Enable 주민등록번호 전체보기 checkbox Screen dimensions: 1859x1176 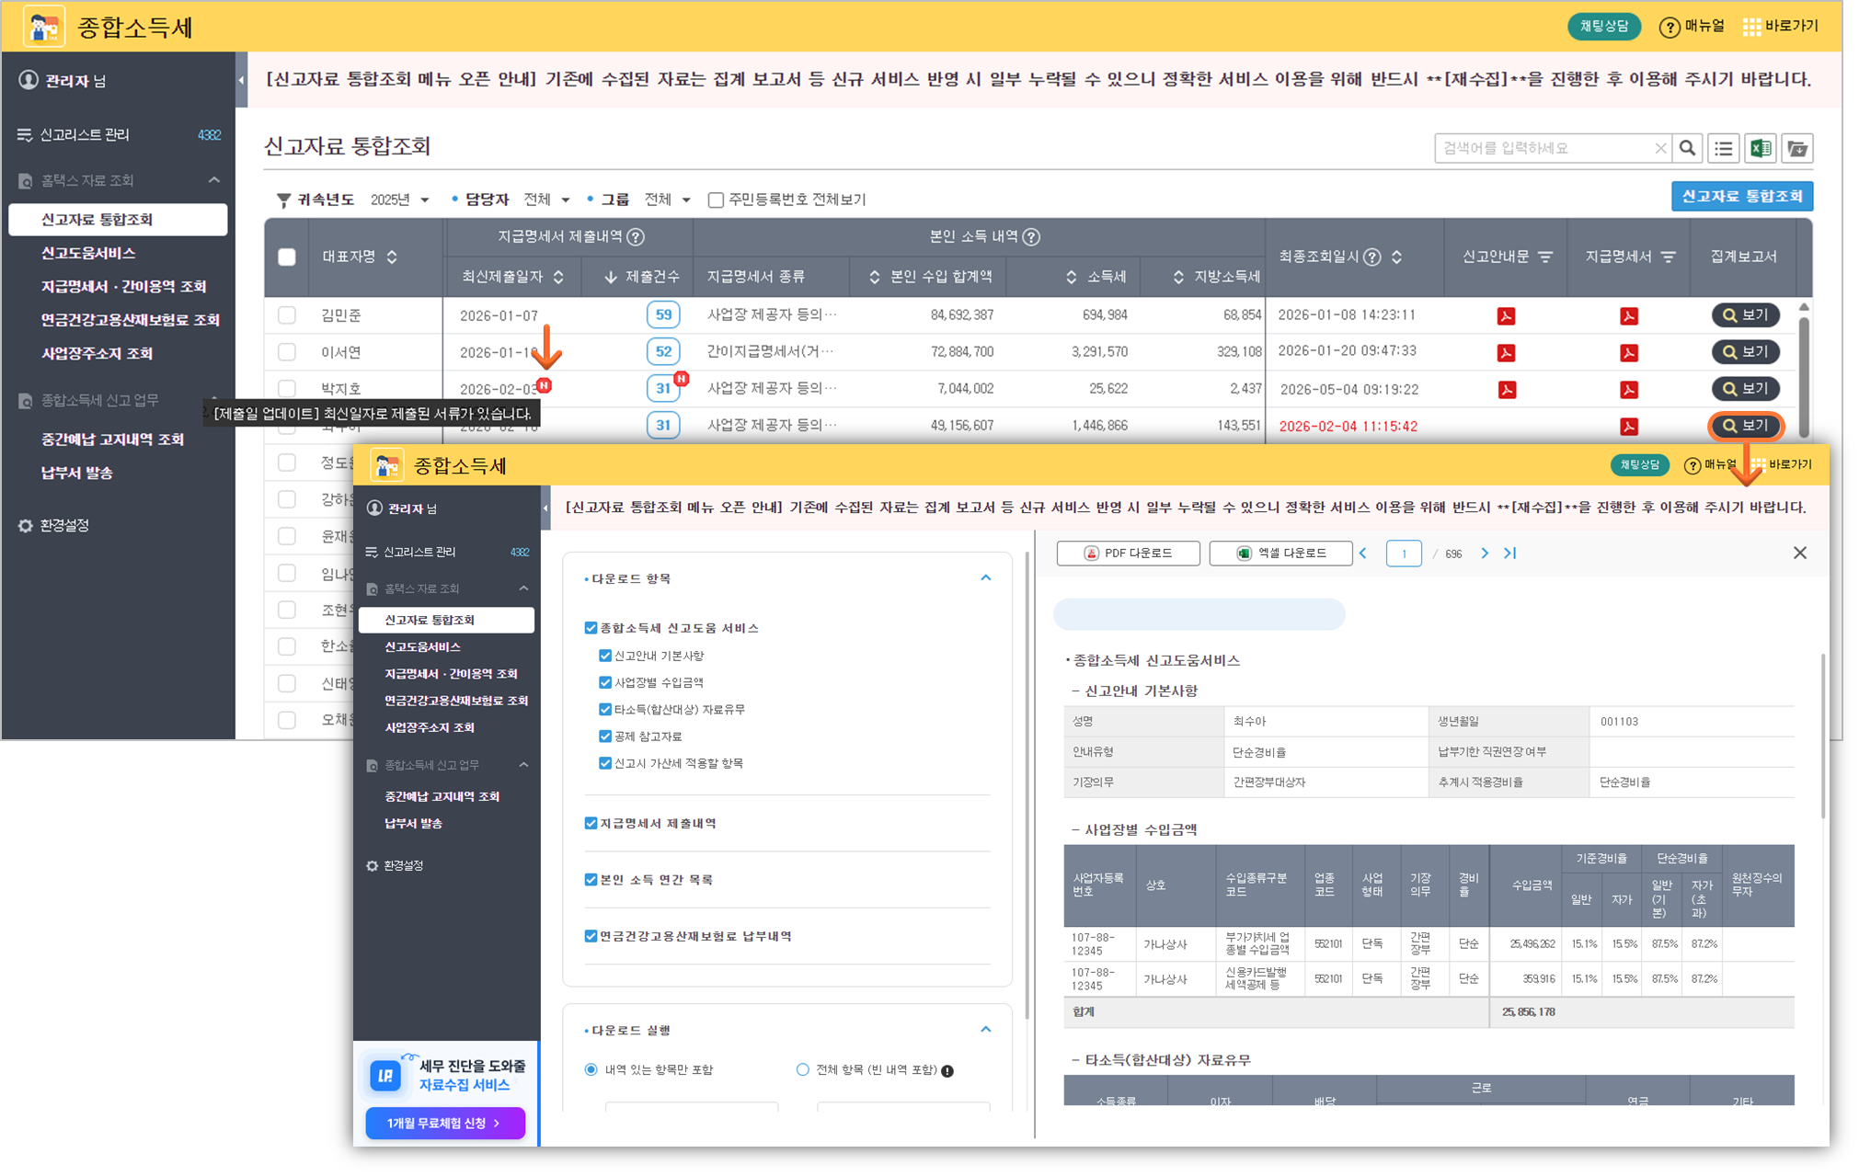pos(716,200)
